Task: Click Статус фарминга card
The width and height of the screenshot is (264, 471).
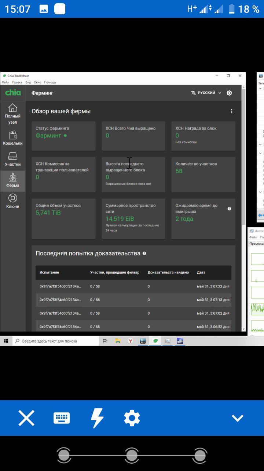Action: (63, 136)
